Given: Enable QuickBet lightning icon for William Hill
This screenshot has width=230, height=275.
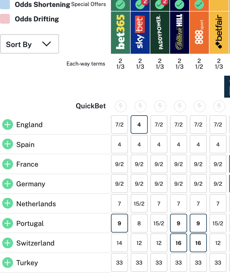Looking at the screenshot, I should click(180, 106).
